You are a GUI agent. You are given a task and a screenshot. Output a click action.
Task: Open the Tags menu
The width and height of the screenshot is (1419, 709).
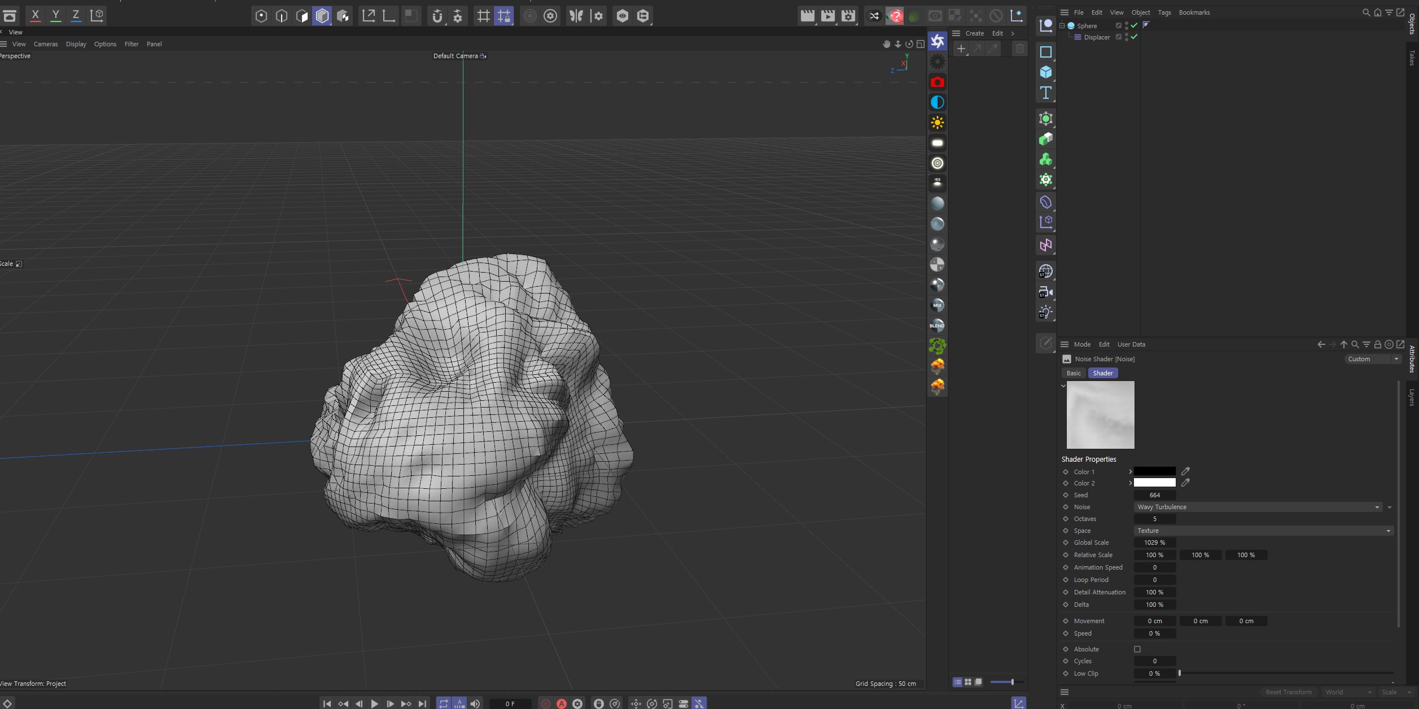pyautogui.click(x=1164, y=12)
